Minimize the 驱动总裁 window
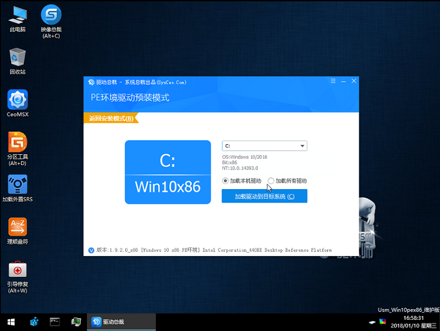The image size is (440, 331). point(344,81)
